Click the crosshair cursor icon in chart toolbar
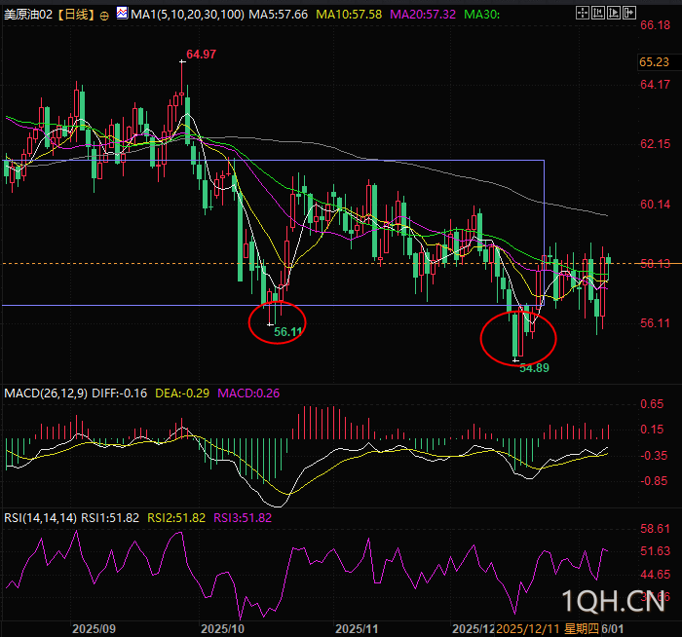The height and width of the screenshot is (637, 682). coord(582,13)
